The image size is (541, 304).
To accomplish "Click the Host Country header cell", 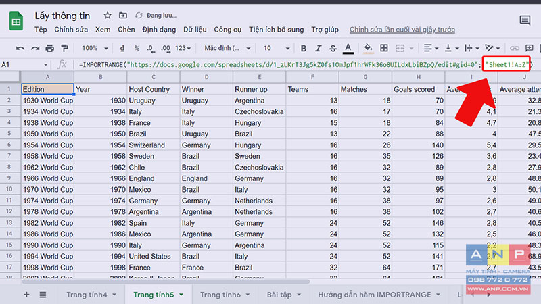I will tap(154, 89).
